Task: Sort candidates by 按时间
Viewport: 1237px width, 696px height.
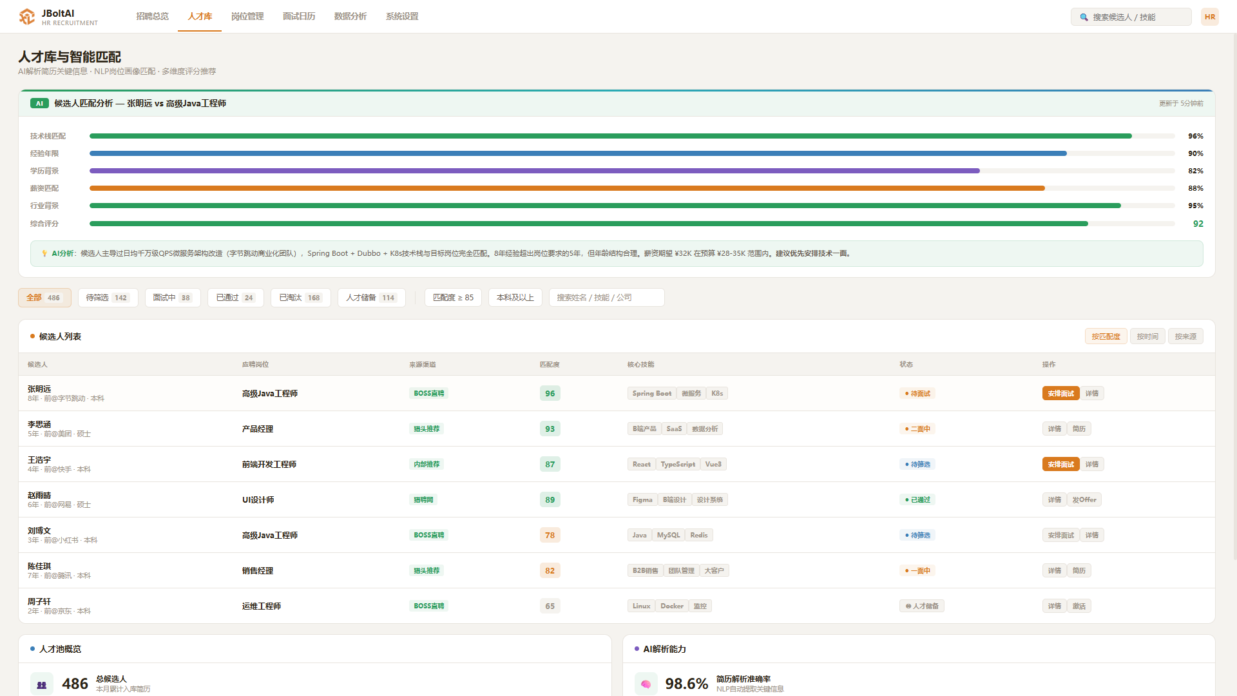Action: (x=1147, y=336)
